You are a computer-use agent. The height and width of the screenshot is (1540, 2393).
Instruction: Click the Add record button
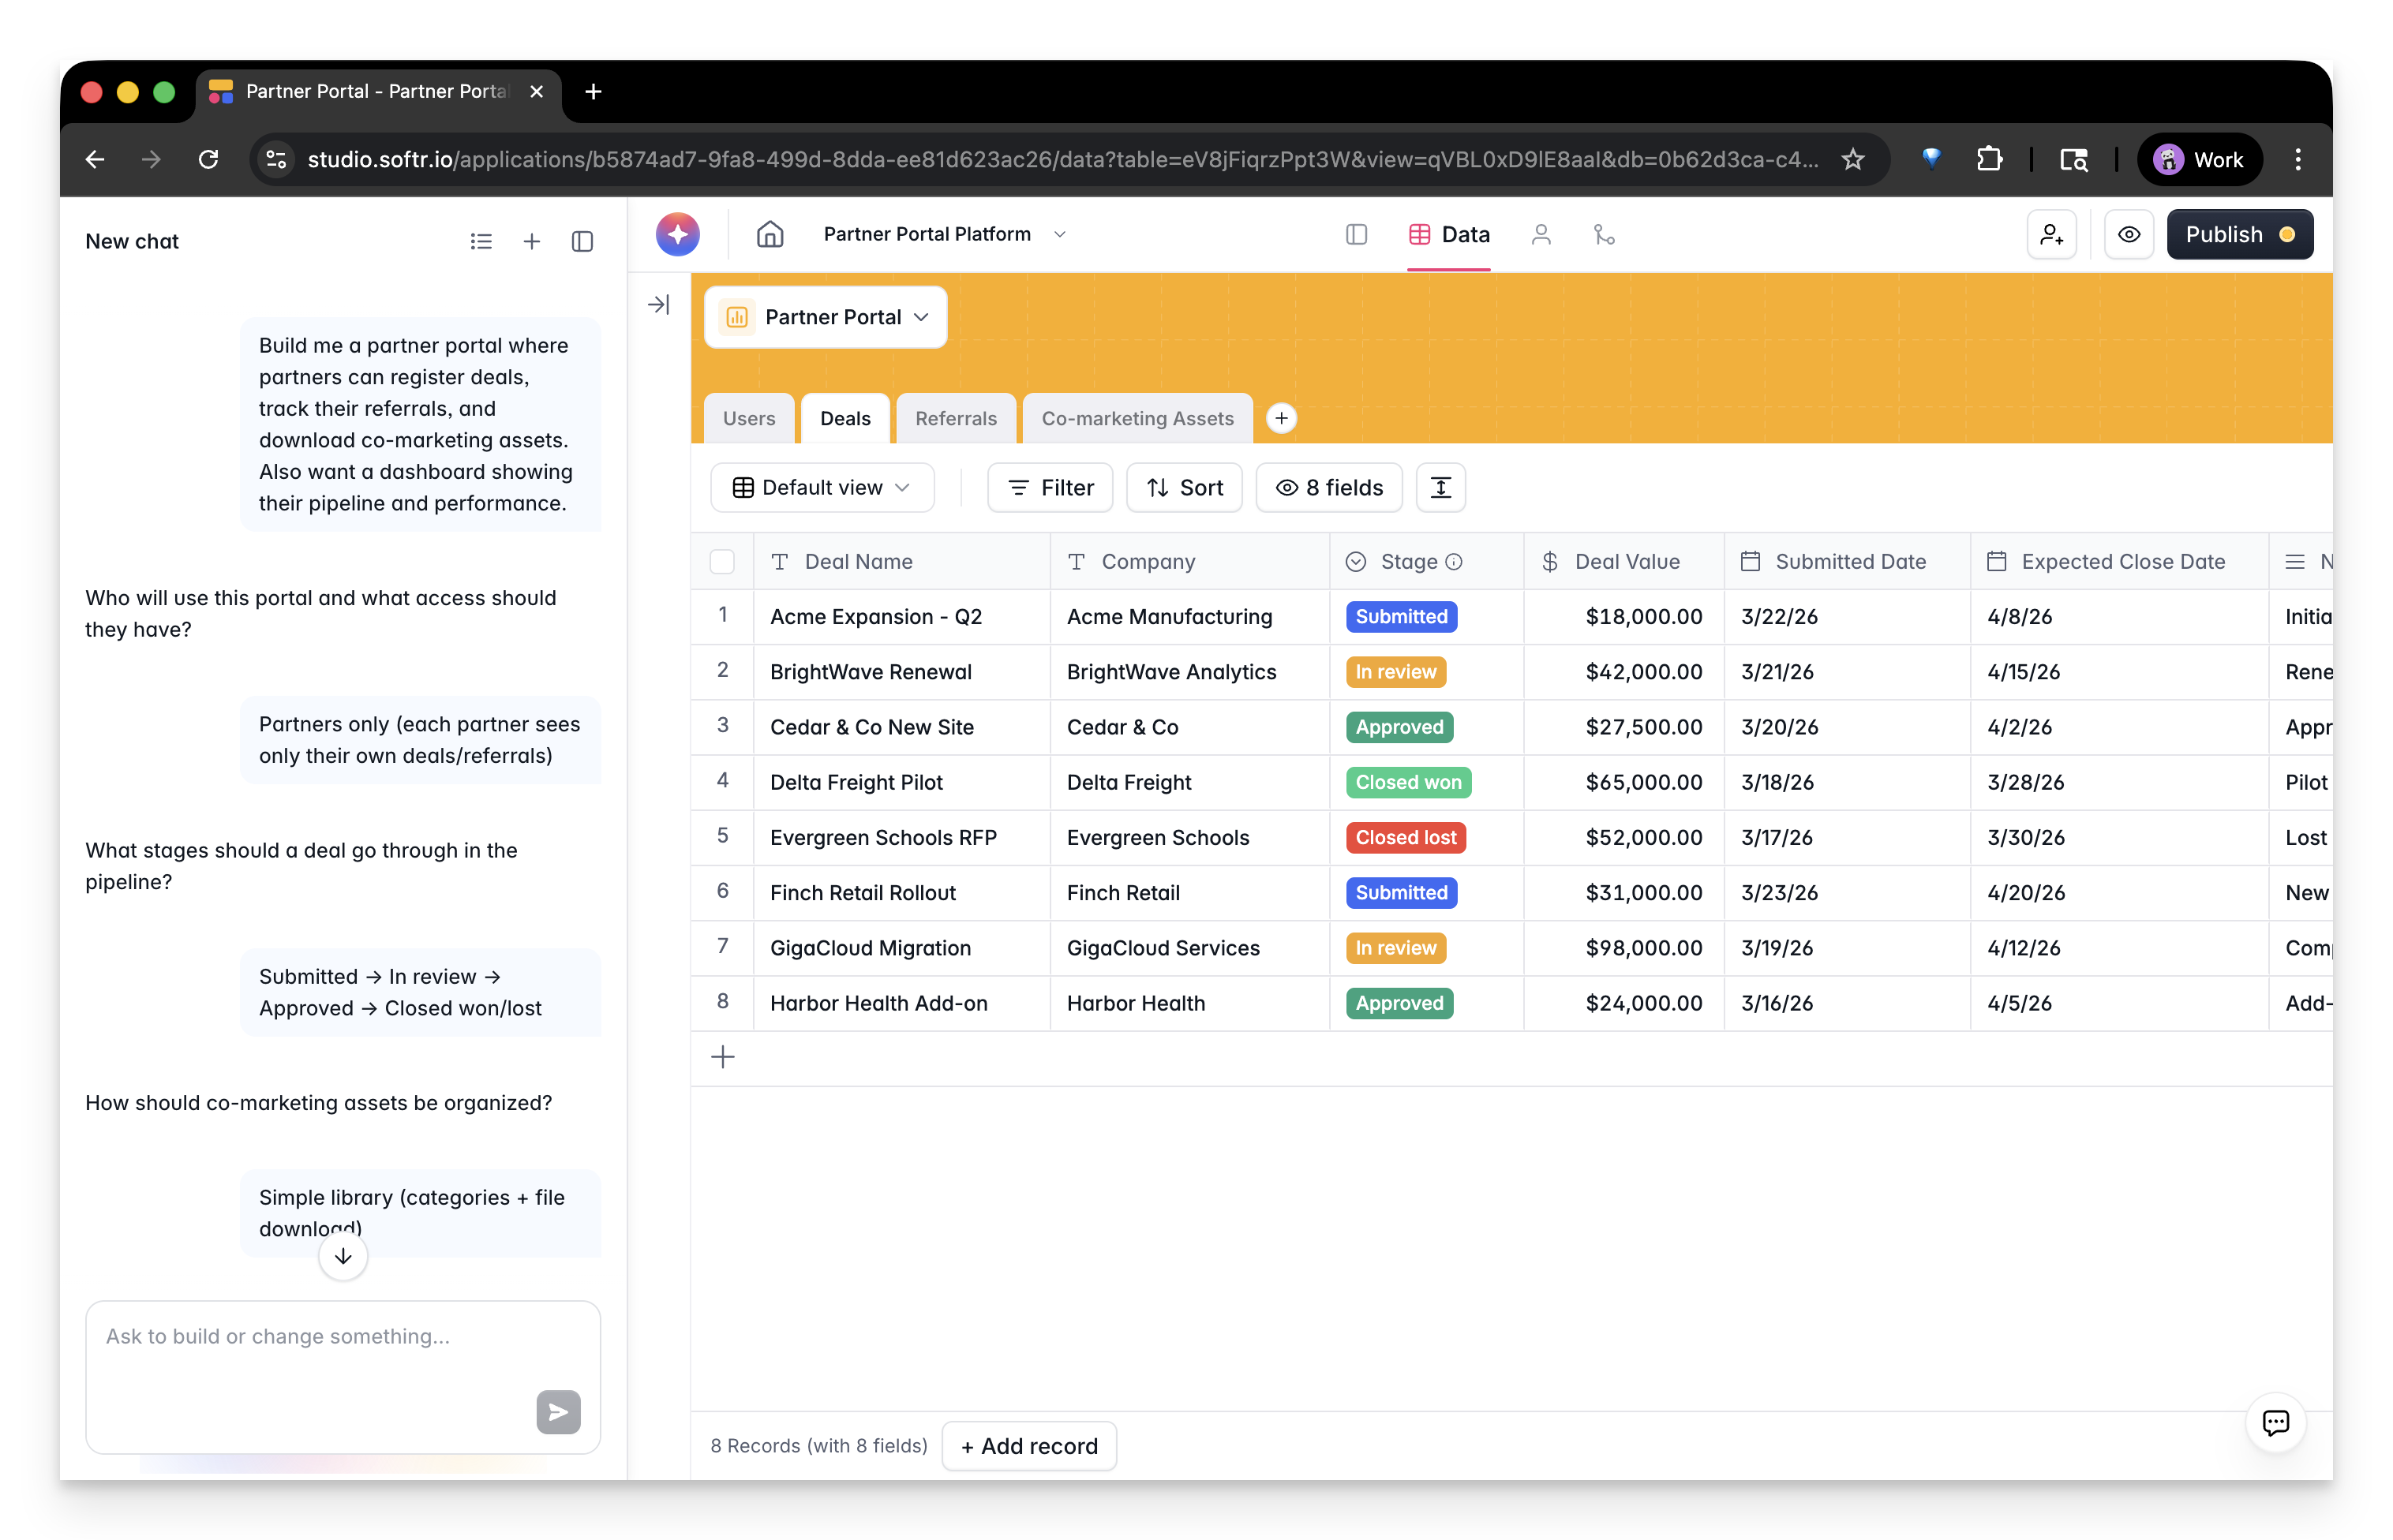click(1028, 1445)
